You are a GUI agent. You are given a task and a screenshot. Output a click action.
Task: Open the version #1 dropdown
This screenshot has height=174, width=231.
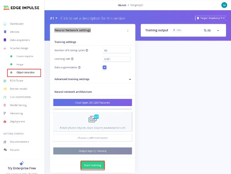[x=54, y=18]
